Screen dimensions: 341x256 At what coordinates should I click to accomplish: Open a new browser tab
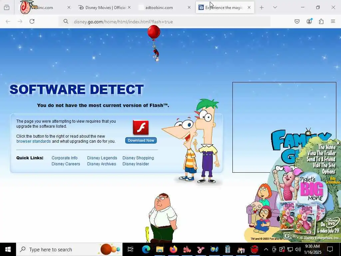(262, 8)
